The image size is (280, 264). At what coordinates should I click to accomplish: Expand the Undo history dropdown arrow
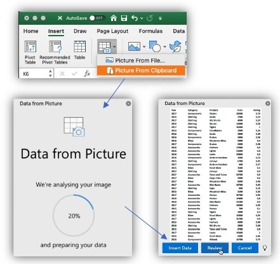click(142, 18)
